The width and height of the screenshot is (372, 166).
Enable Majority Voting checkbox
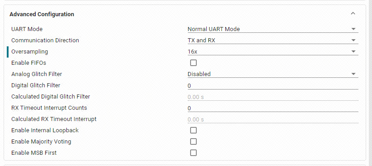click(x=193, y=142)
